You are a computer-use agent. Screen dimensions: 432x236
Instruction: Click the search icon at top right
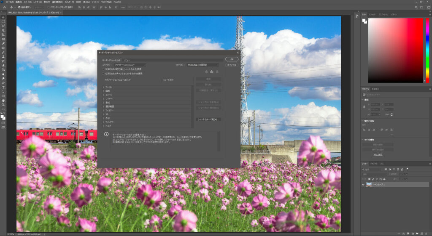point(416,7)
